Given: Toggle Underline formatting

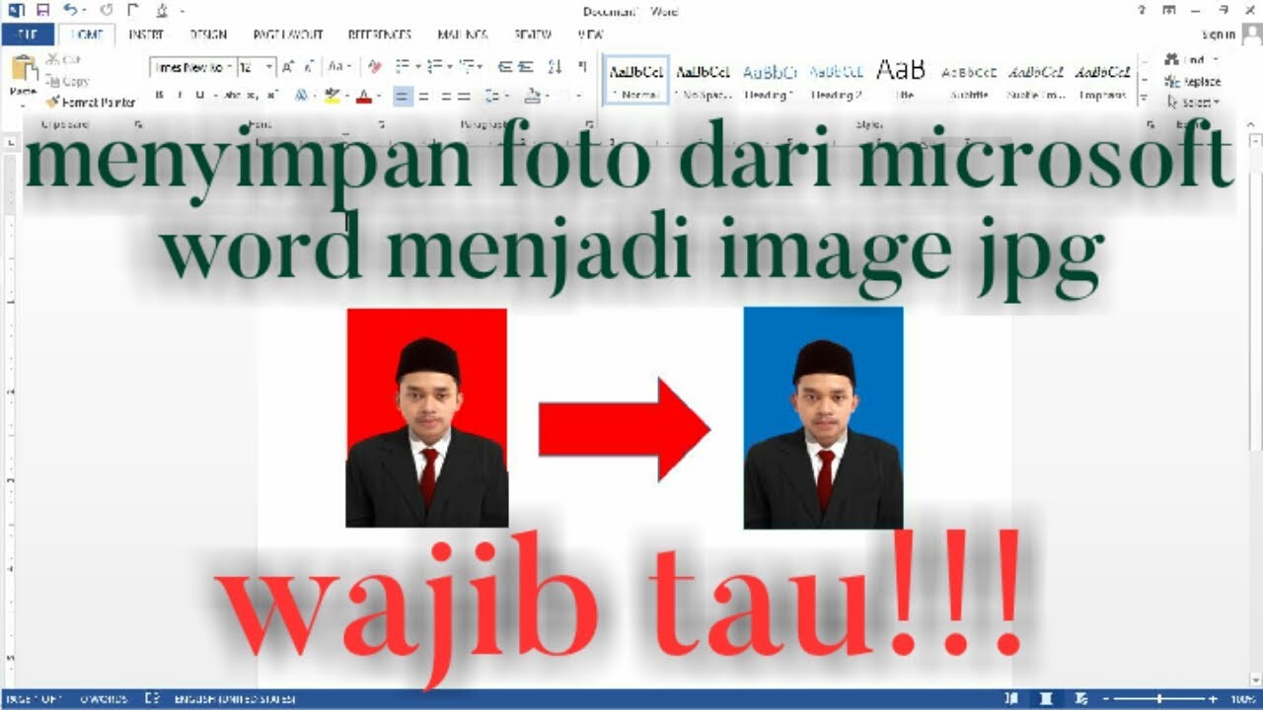Looking at the screenshot, I should coord(200,96).
